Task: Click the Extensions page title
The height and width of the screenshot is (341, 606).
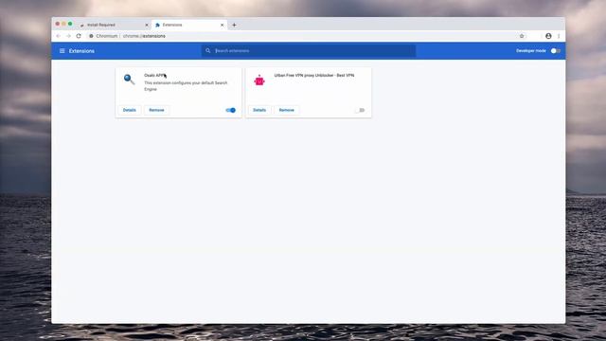Action: coord(81,51)
